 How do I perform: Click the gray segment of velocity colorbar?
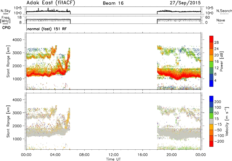(211, 121)
